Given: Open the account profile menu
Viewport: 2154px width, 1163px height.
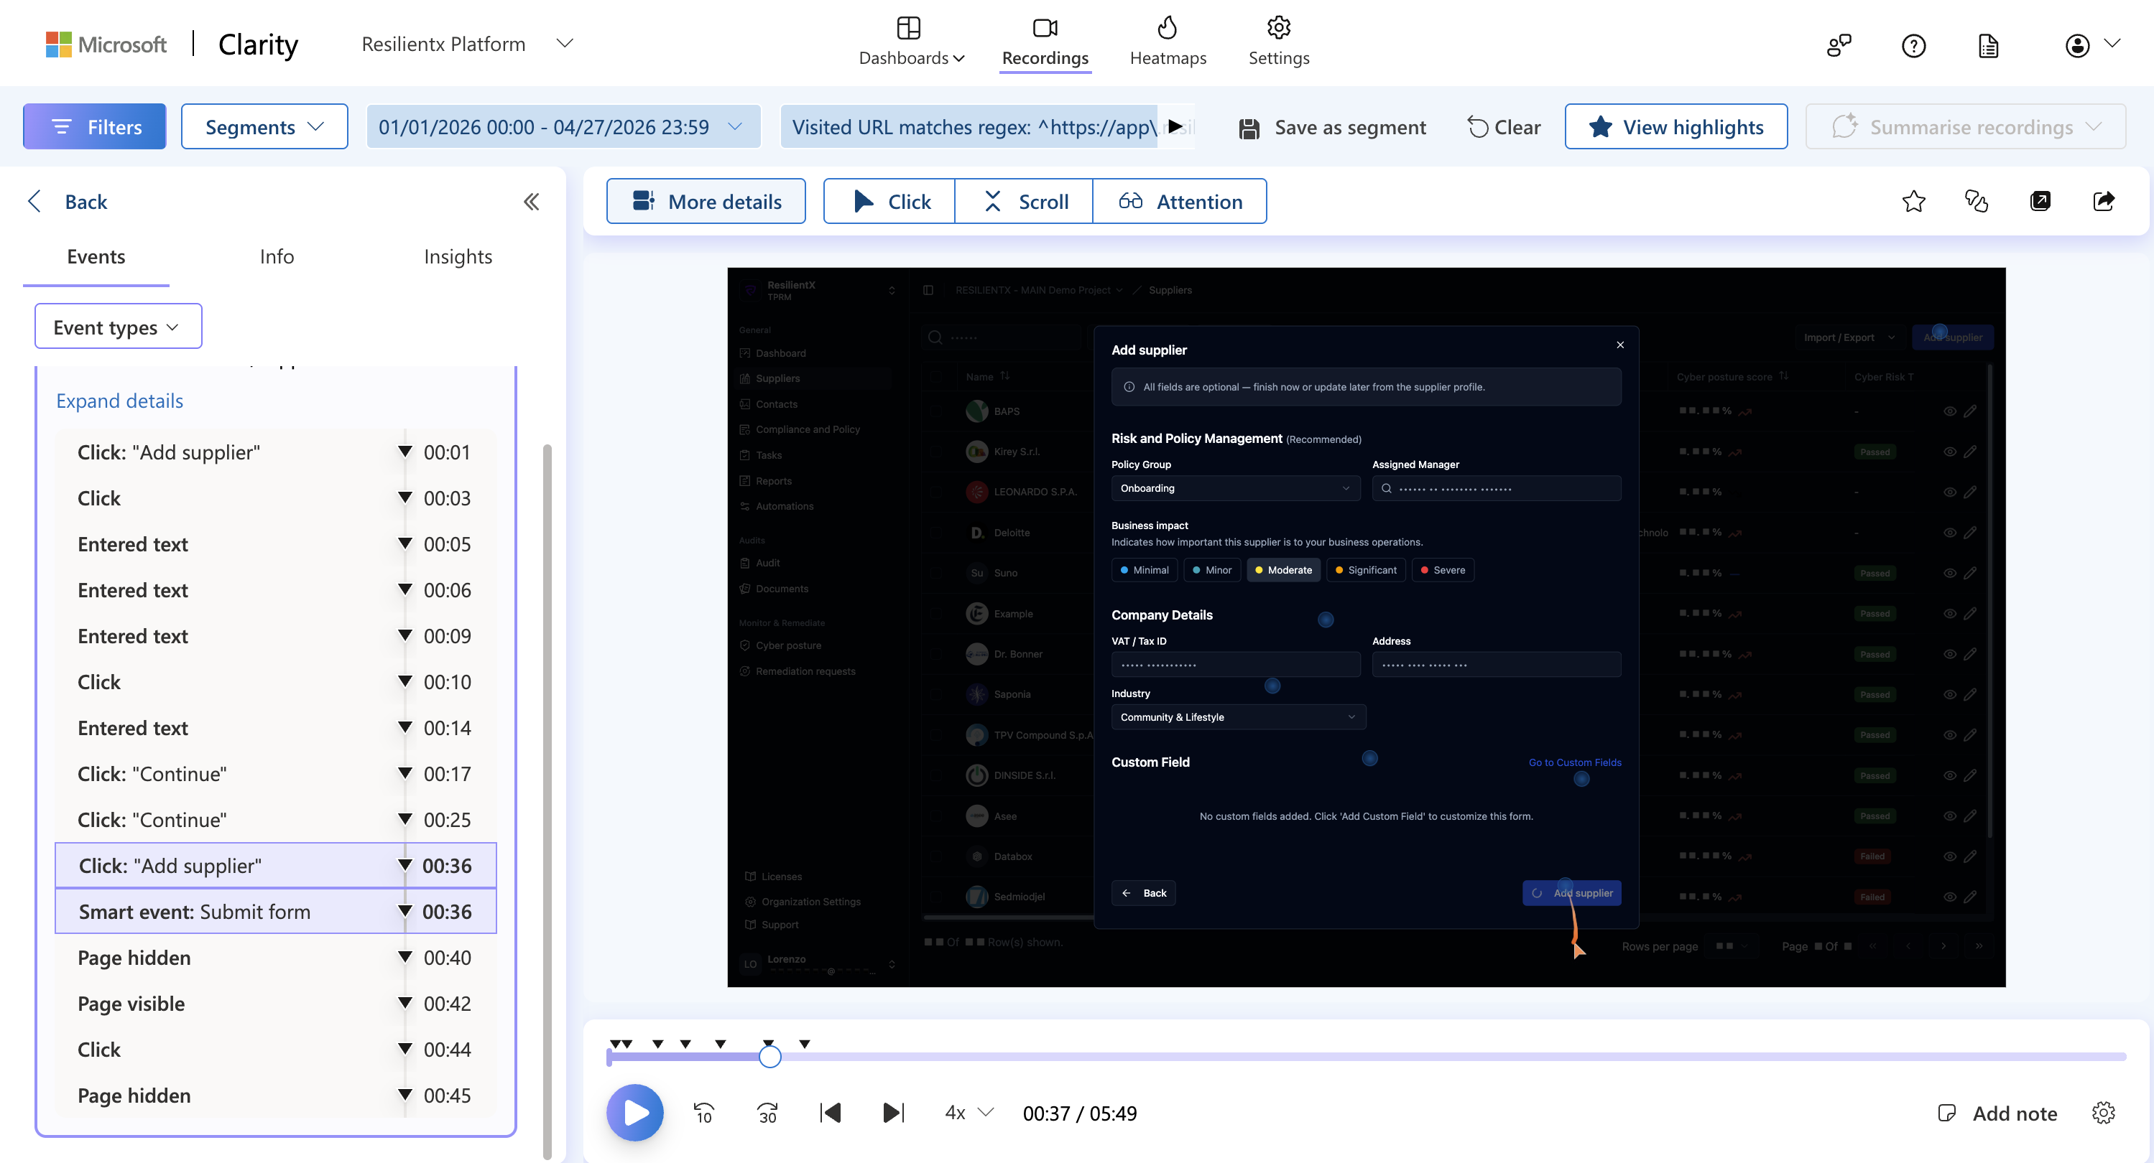Looking at the screenshot, I should 2091,45.
